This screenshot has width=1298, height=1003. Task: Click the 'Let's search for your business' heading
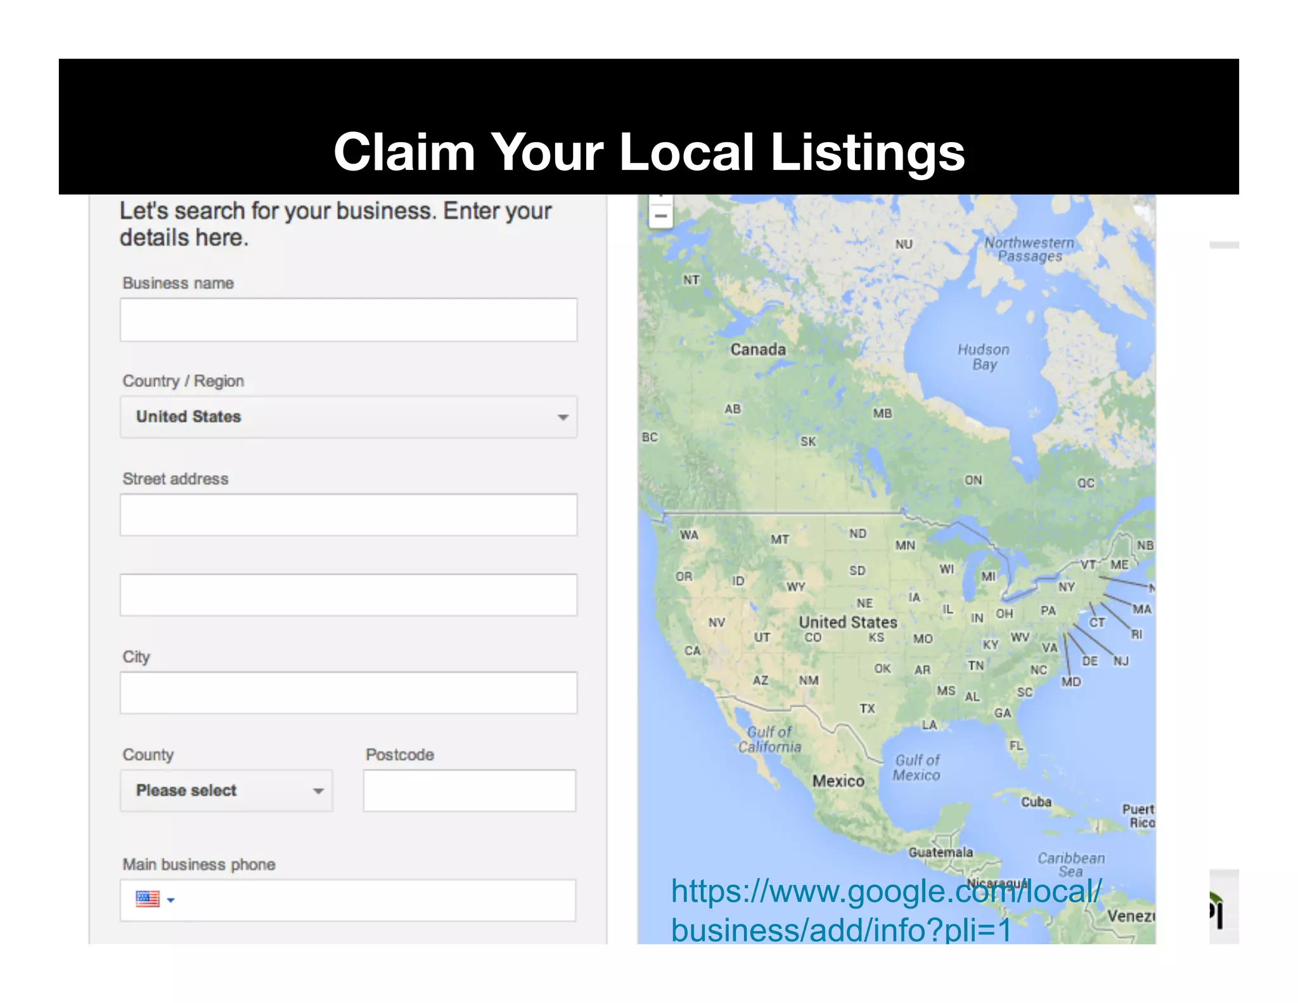(x=335, y=224)
